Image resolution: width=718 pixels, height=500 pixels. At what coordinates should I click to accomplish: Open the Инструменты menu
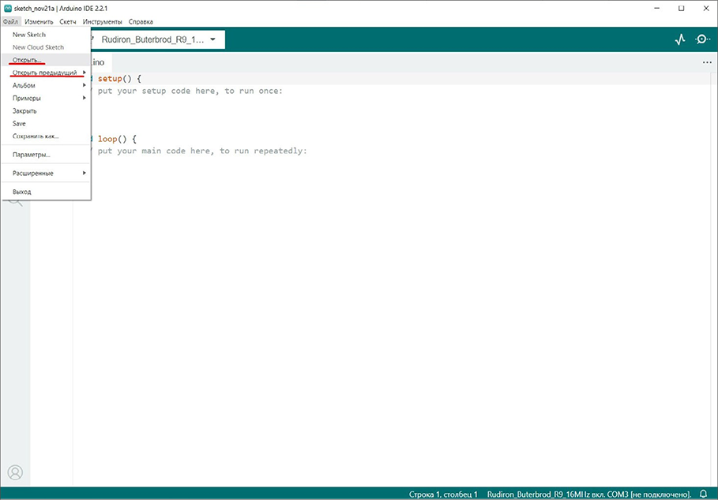(x=102, y=21)
